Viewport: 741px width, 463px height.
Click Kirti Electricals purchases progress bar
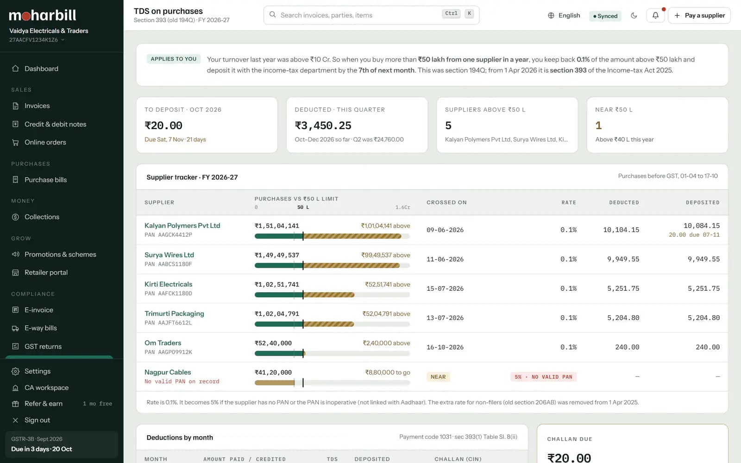(x=332, y=295)
